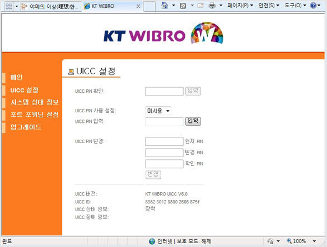Click the 완료 status bar text
Screen dimensions: 327x247
click(x=7, y=241)
